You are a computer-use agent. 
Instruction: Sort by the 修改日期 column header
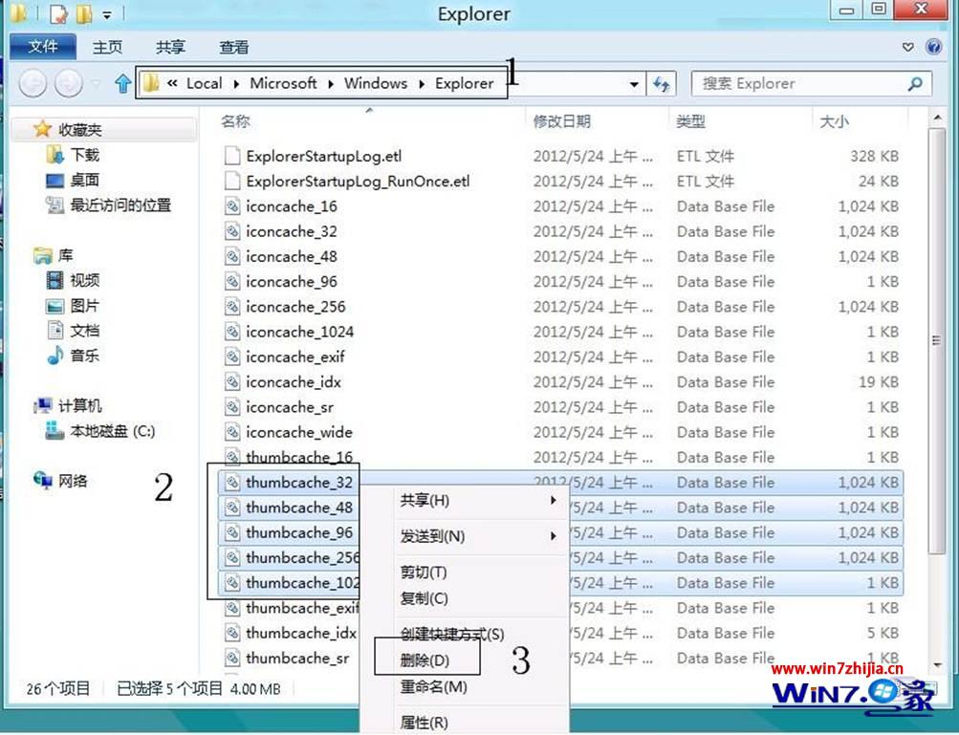pyautogui.click(x=562, y=121)
